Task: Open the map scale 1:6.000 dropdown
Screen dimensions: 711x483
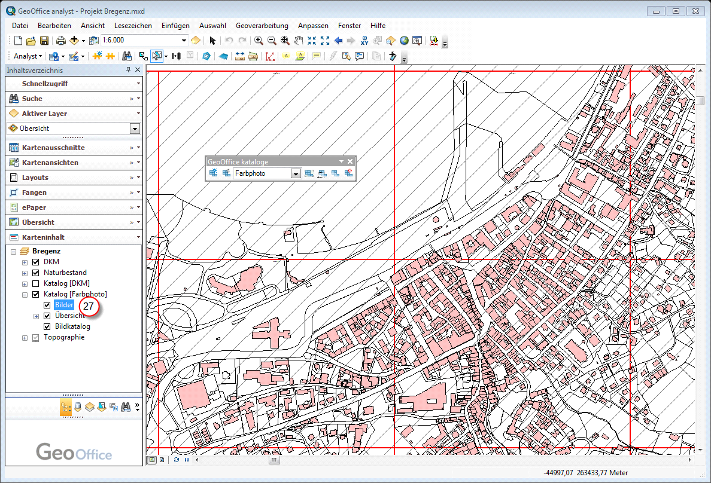Action: (x=184, y=41)
